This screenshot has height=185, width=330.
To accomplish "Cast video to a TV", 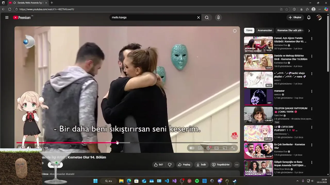I will 225,148.
